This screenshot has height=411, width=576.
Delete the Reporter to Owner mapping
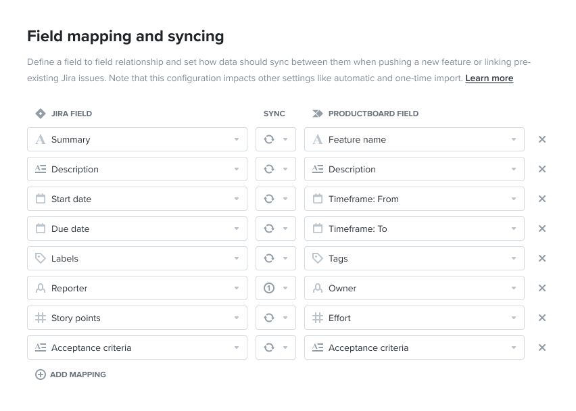[542, 288]
